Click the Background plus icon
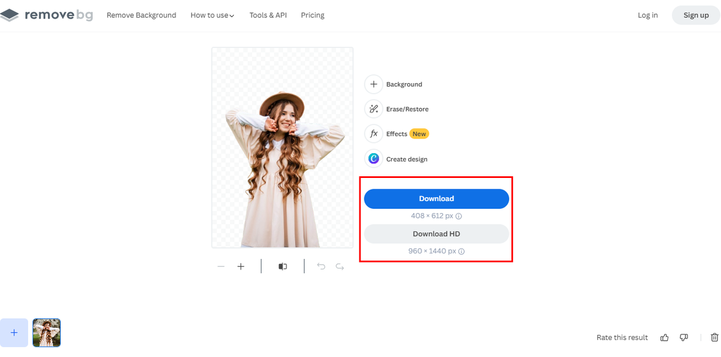The height and width of the screenshot is (357, 721). (373, 84)
